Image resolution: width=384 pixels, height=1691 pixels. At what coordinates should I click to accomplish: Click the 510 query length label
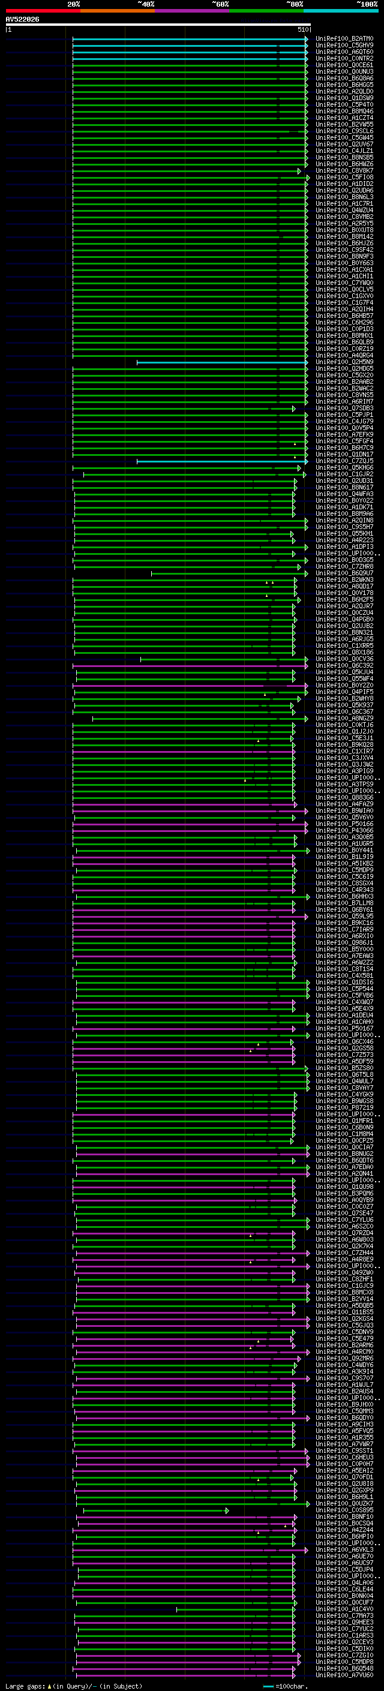[303, 29]
